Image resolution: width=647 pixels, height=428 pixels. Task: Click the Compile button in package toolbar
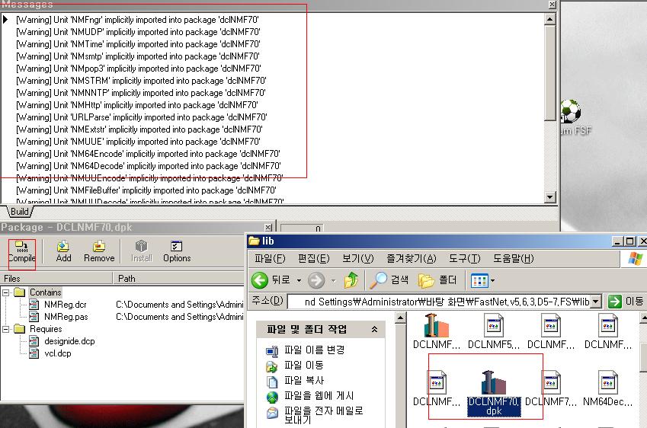(x=21, y=251)
